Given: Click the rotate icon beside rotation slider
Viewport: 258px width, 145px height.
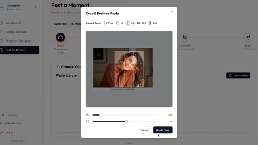Looking at the screenshot, I should pyautogui.click(x=88, y=122).
